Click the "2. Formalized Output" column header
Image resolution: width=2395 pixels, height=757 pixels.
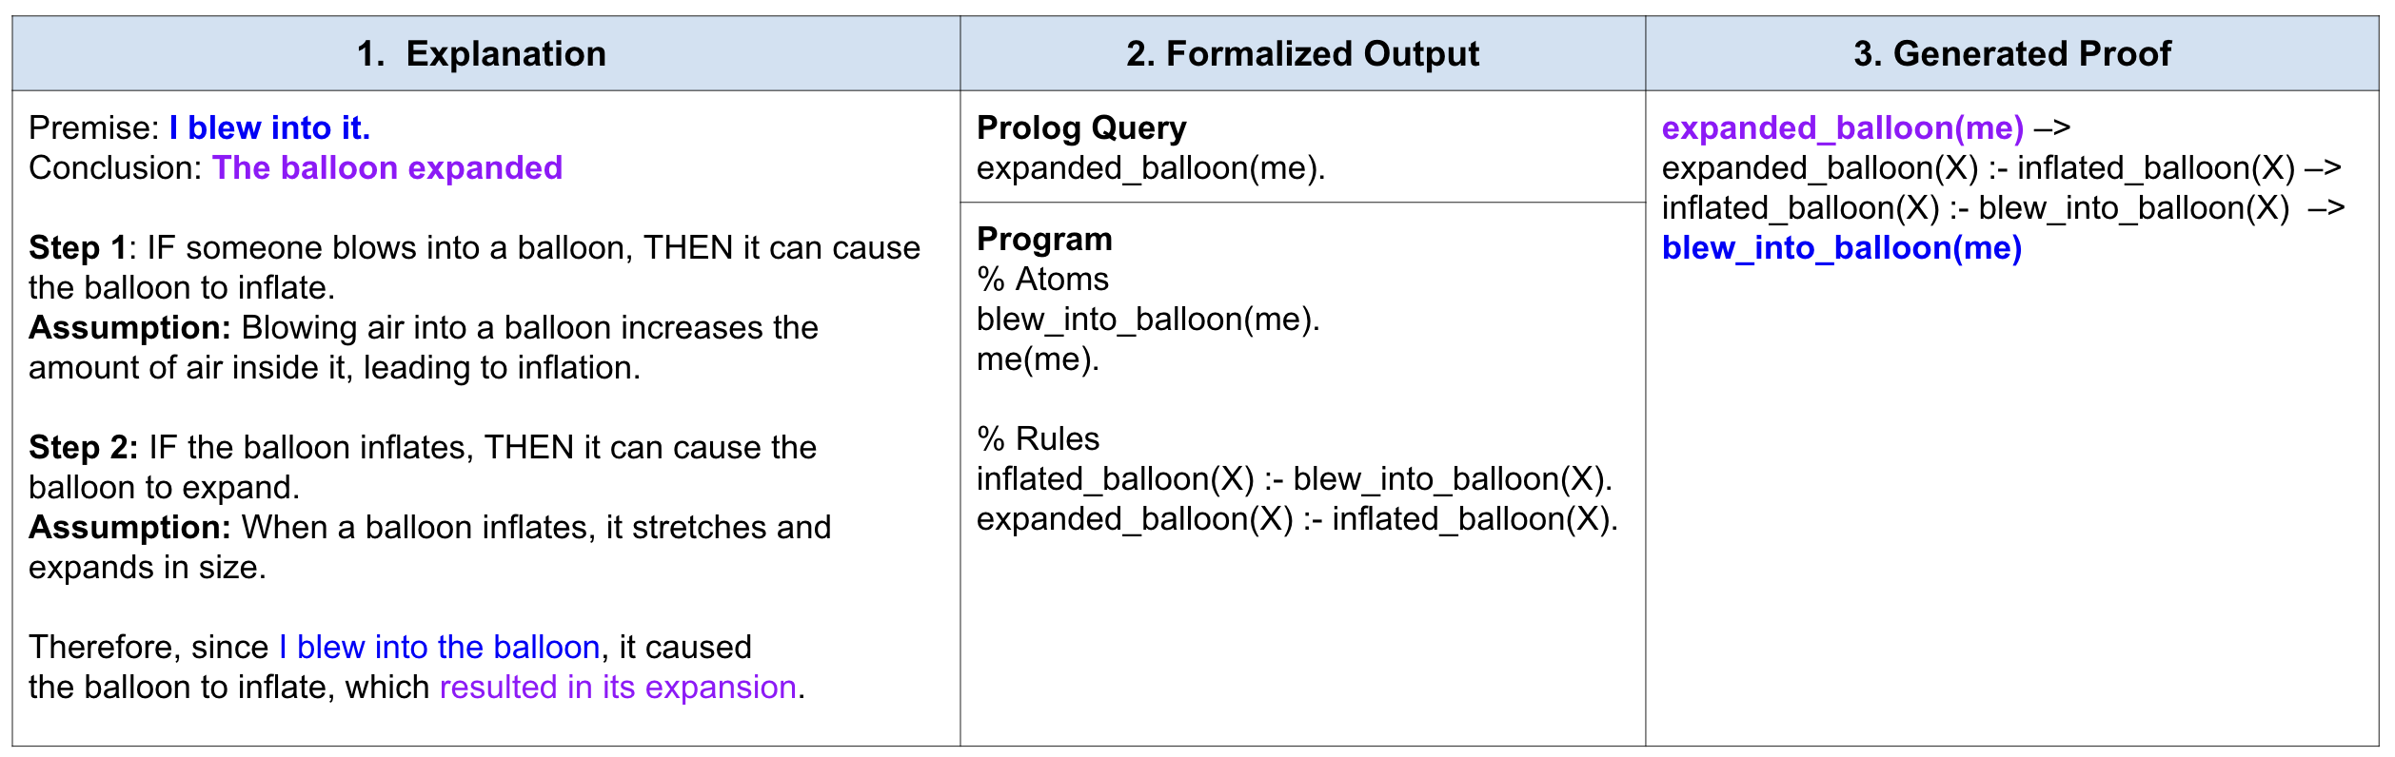pyautogui.click(x=1301, y=54)
